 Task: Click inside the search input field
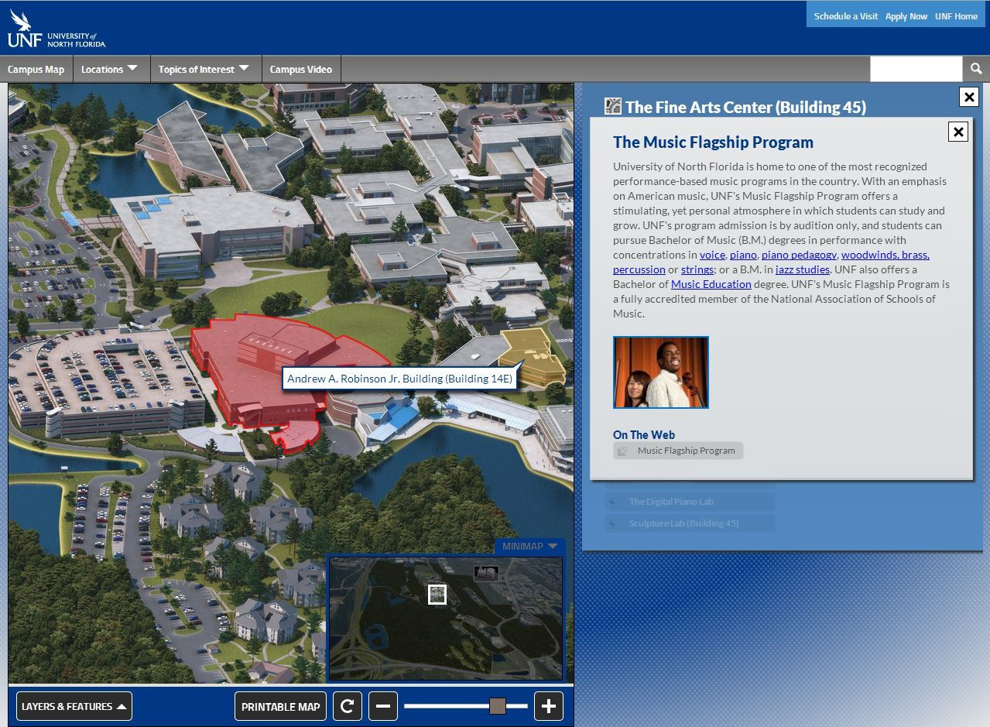point(916,69)
